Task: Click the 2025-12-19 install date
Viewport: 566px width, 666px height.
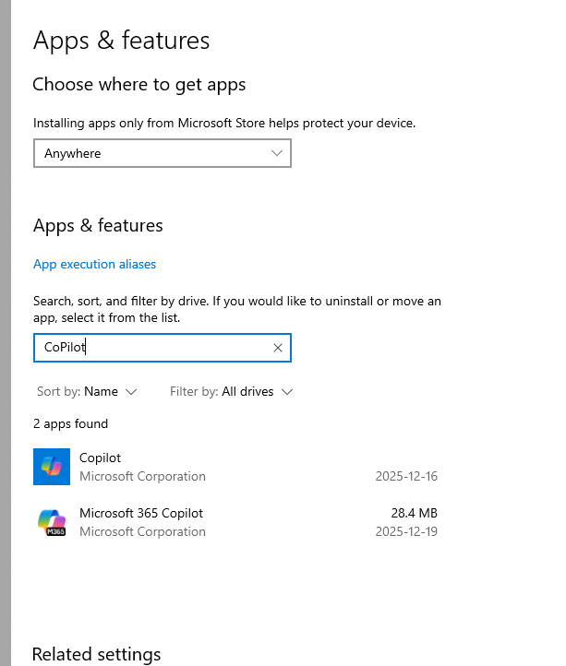Action: [x=406, y=531]
